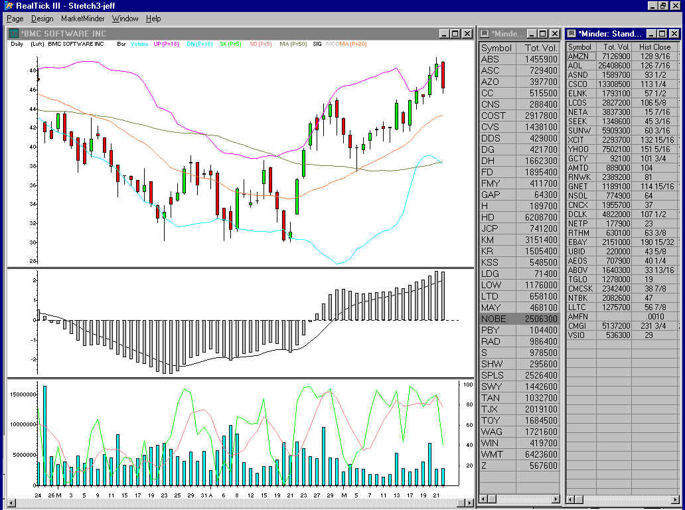This screenshot has width=685, height=510.
Task: Select the YHOO symbol row
Action: 623,149
